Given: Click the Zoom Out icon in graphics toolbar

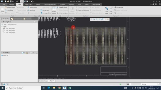Looking at the screenshot, I should [97, 19].
